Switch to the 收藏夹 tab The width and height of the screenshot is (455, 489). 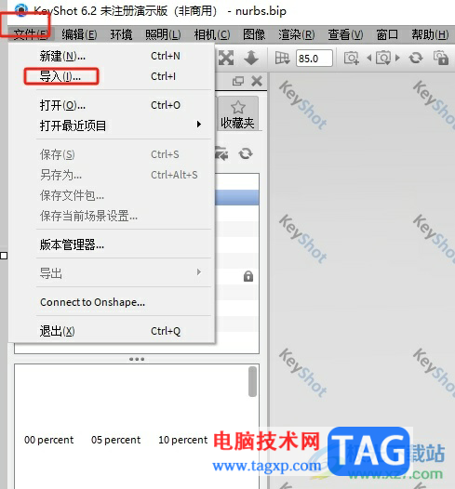click(238, 113)
